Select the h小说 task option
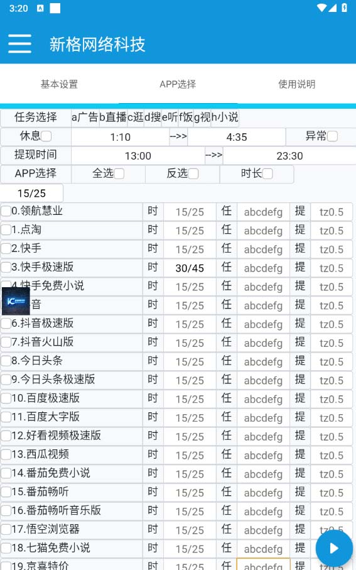 click(225, 118)
